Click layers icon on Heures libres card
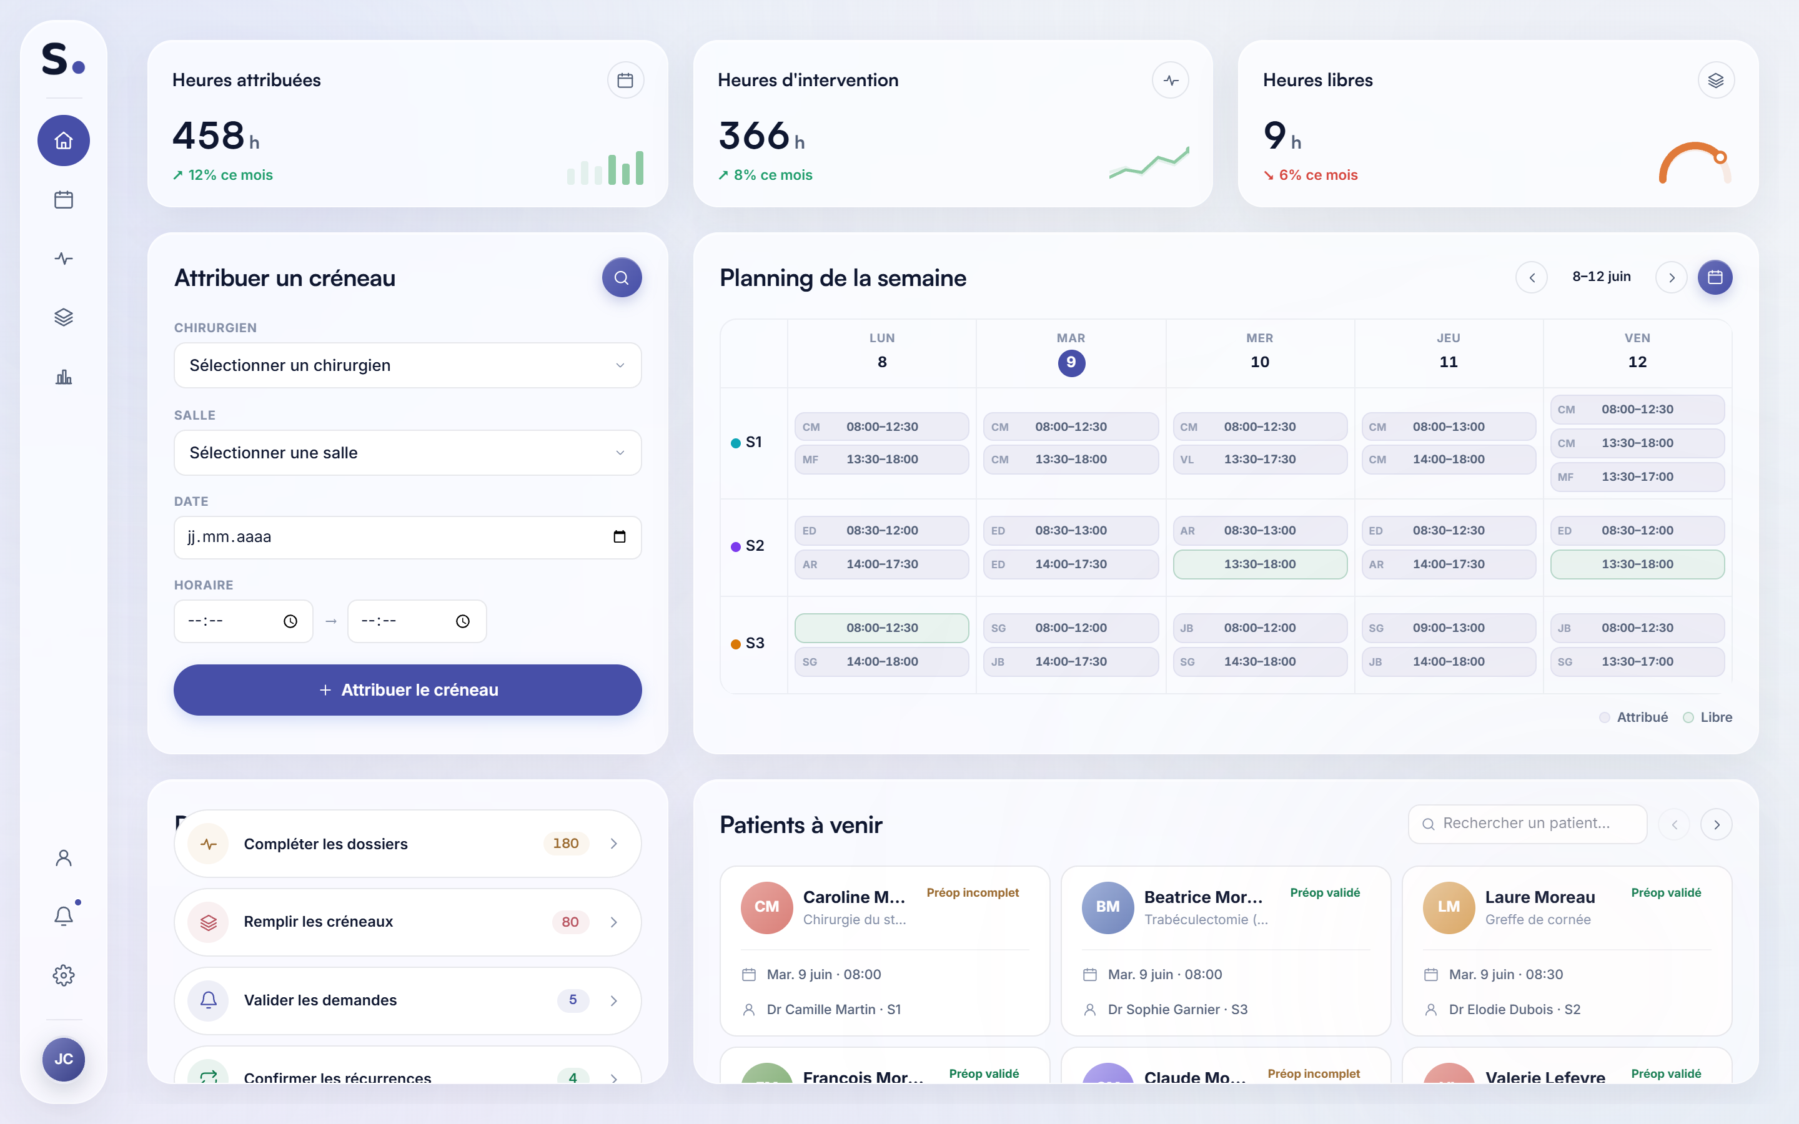The image size is (1799, 1124). point(1716,81)
